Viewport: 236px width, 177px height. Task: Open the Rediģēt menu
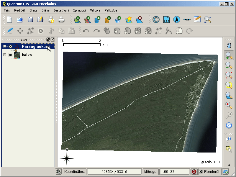coord(19,10)
